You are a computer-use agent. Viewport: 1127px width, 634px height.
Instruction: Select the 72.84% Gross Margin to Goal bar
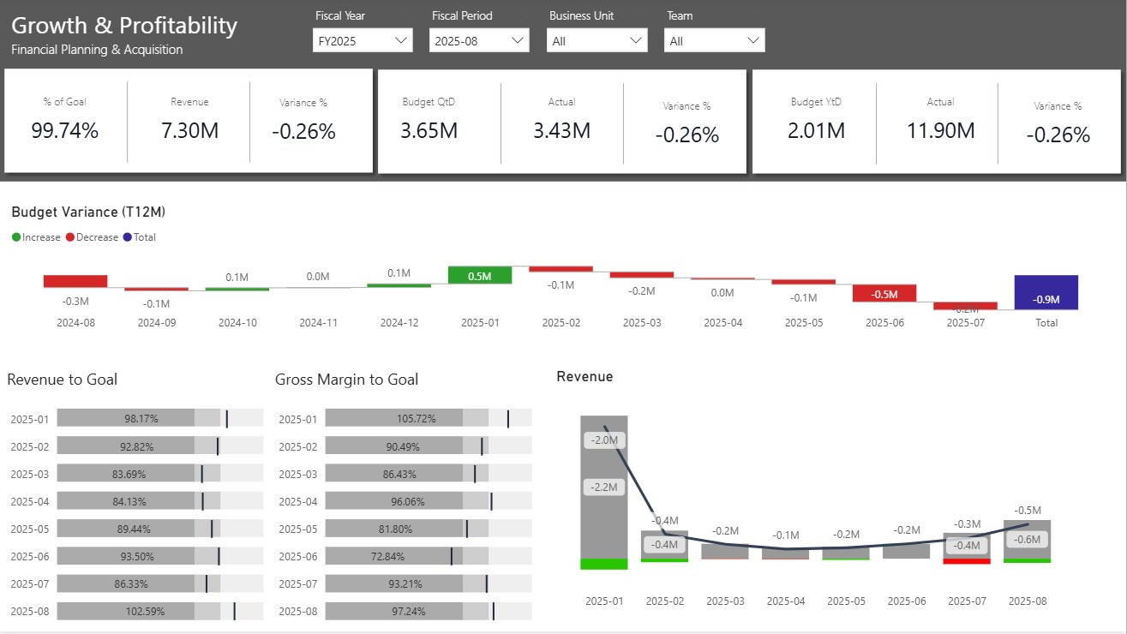(394, 556)
